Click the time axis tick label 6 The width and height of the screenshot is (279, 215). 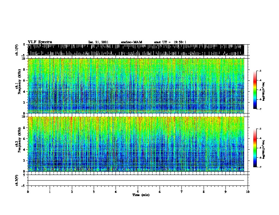tap(160, 192)
